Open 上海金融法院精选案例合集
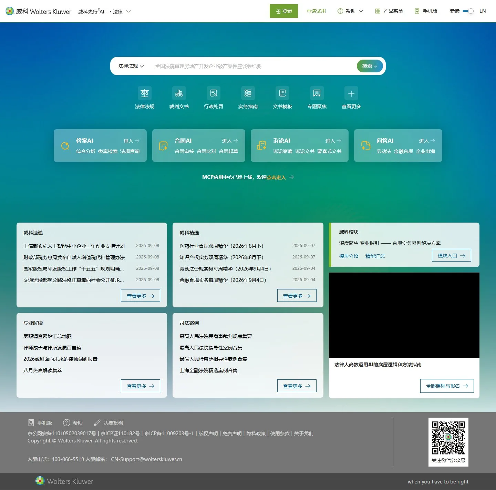This screenshot has width=496, height=490. [x=208, y=370]
